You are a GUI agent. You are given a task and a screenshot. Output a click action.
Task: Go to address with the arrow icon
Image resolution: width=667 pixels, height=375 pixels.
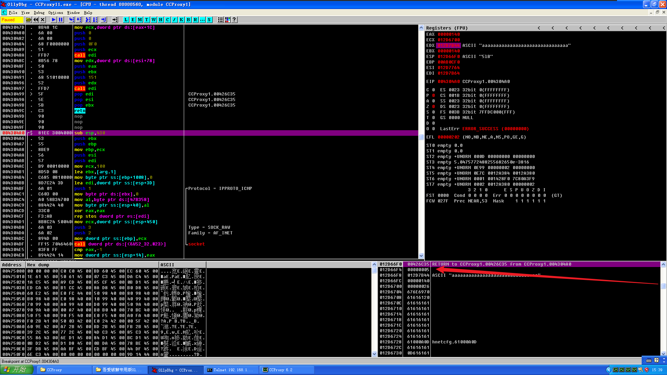click(115, 20)
